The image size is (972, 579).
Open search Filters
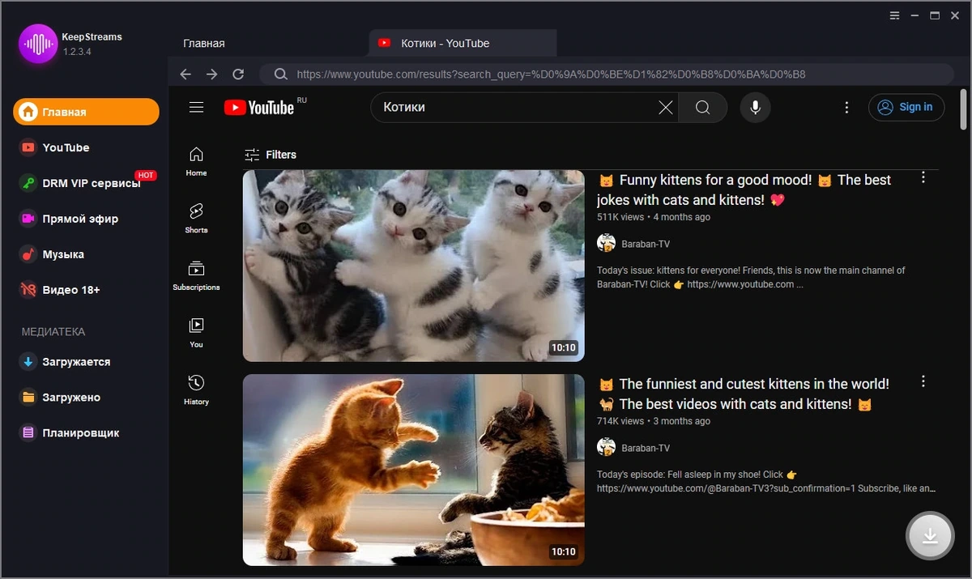(271, 155)
